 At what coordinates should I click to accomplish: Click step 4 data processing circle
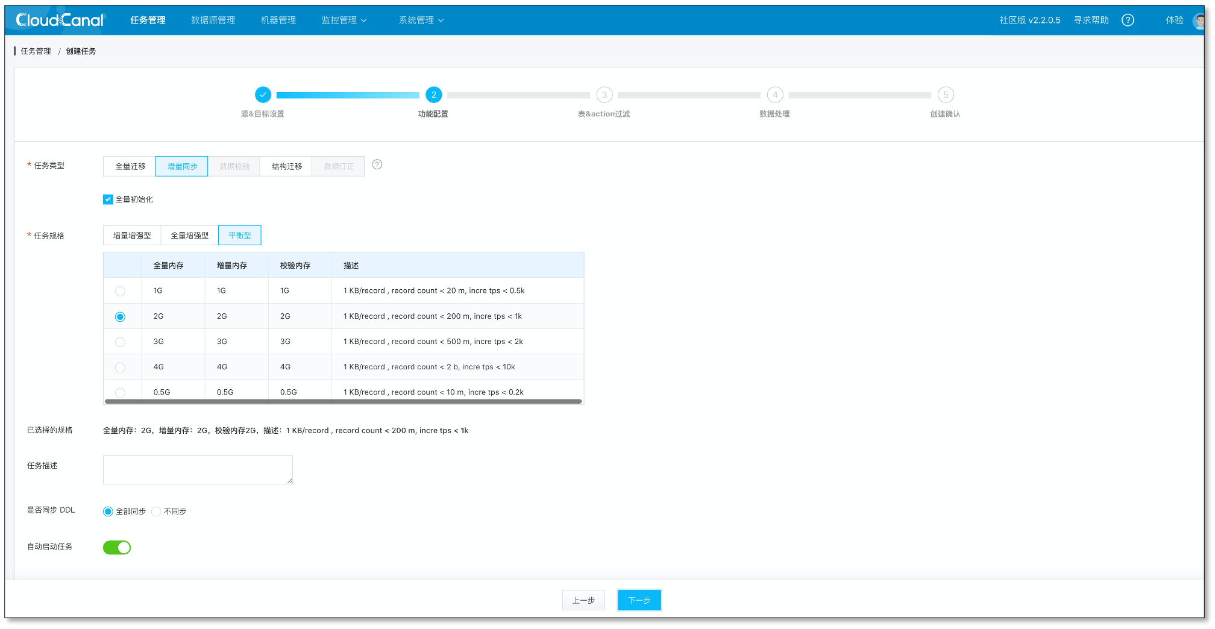pos(775,95)
